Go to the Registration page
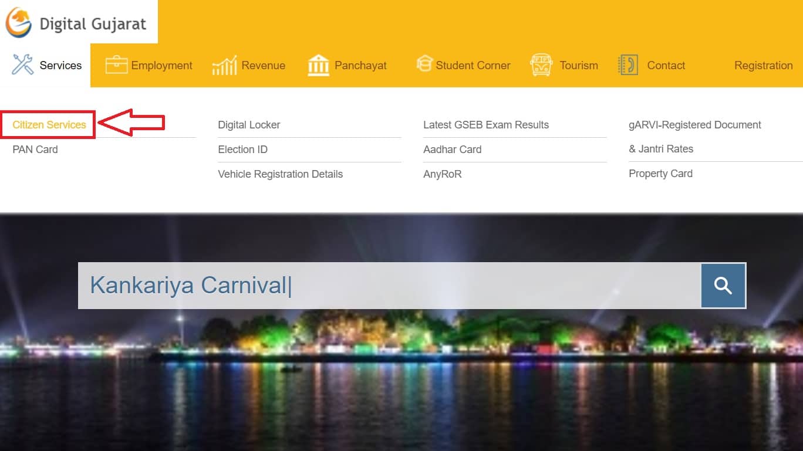Viewport: 803px width, 451px height. (763, 66)
